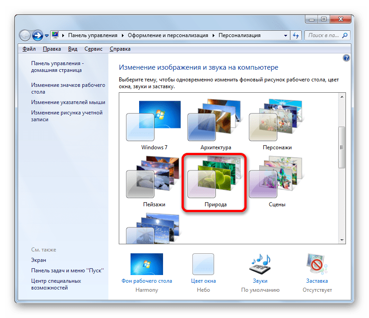Click the Звуки link text
This screenshot has width=369, height=318.
260,281
